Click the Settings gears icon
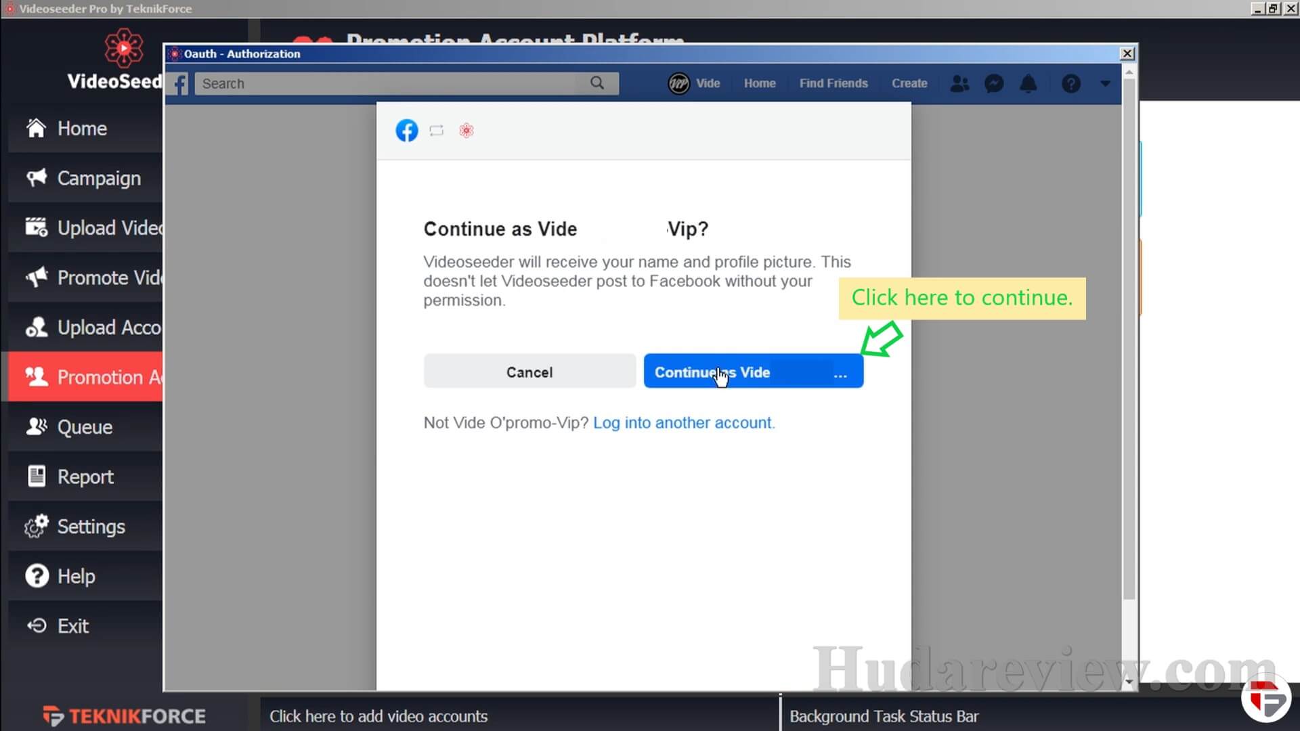This screenshot has height=731, width=1300. pos(37,526)
